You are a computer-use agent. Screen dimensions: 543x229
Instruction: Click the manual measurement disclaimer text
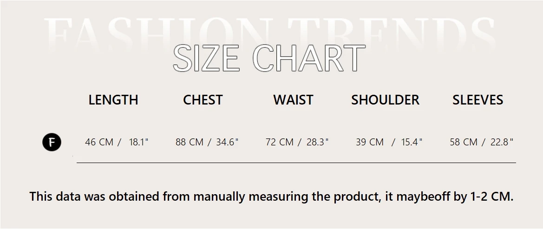click(x=271, y=196)
